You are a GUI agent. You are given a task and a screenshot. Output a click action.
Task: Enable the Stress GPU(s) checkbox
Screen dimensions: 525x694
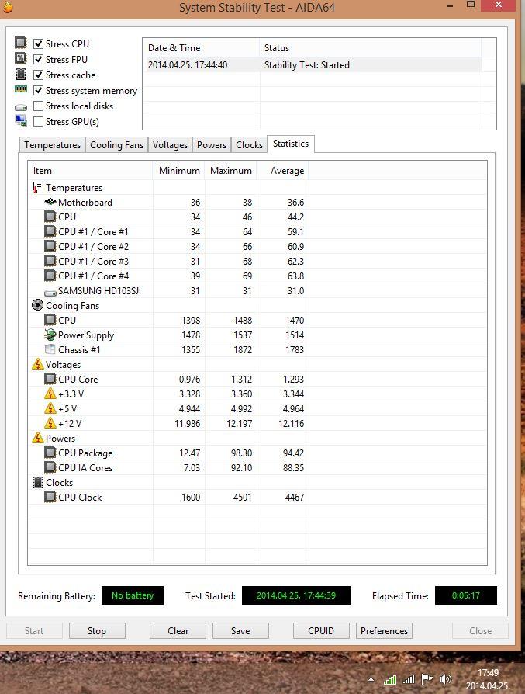(x=39, y=121)
